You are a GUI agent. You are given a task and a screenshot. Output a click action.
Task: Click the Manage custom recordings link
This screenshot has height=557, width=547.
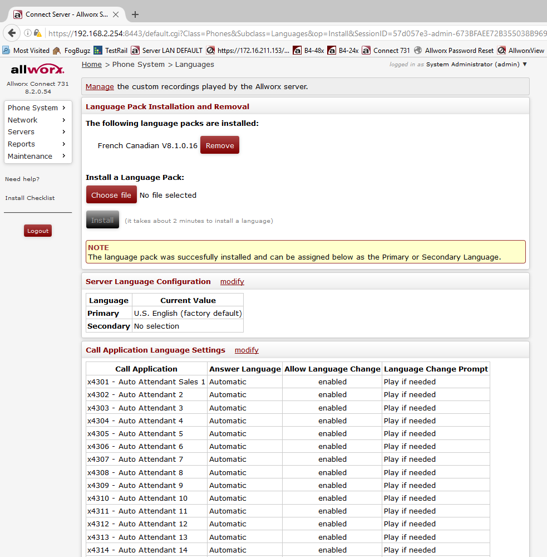[100, 86]
